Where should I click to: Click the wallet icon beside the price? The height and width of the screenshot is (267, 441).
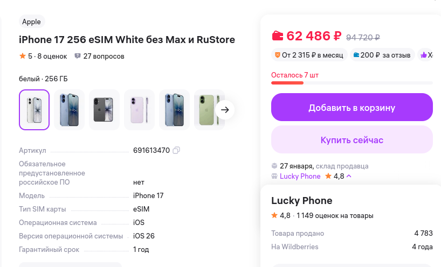(x=278, y=37)
